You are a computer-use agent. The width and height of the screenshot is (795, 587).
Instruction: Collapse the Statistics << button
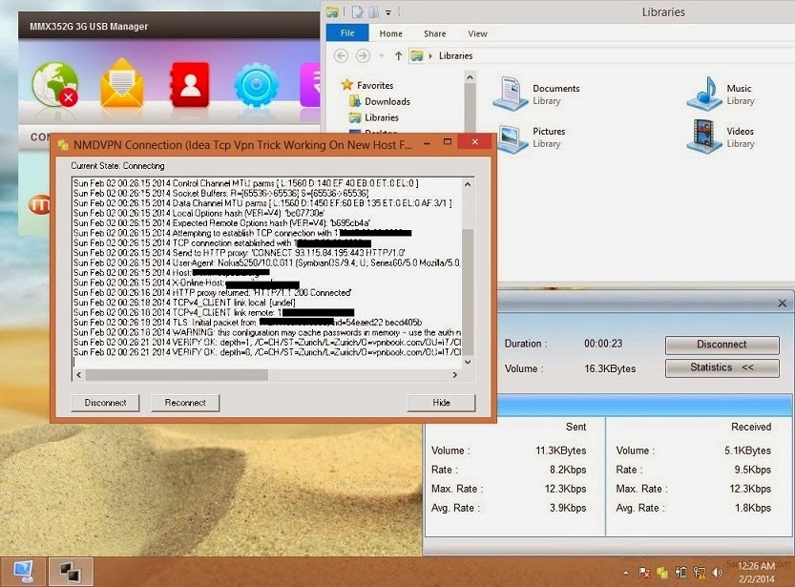tap(722, 367)
